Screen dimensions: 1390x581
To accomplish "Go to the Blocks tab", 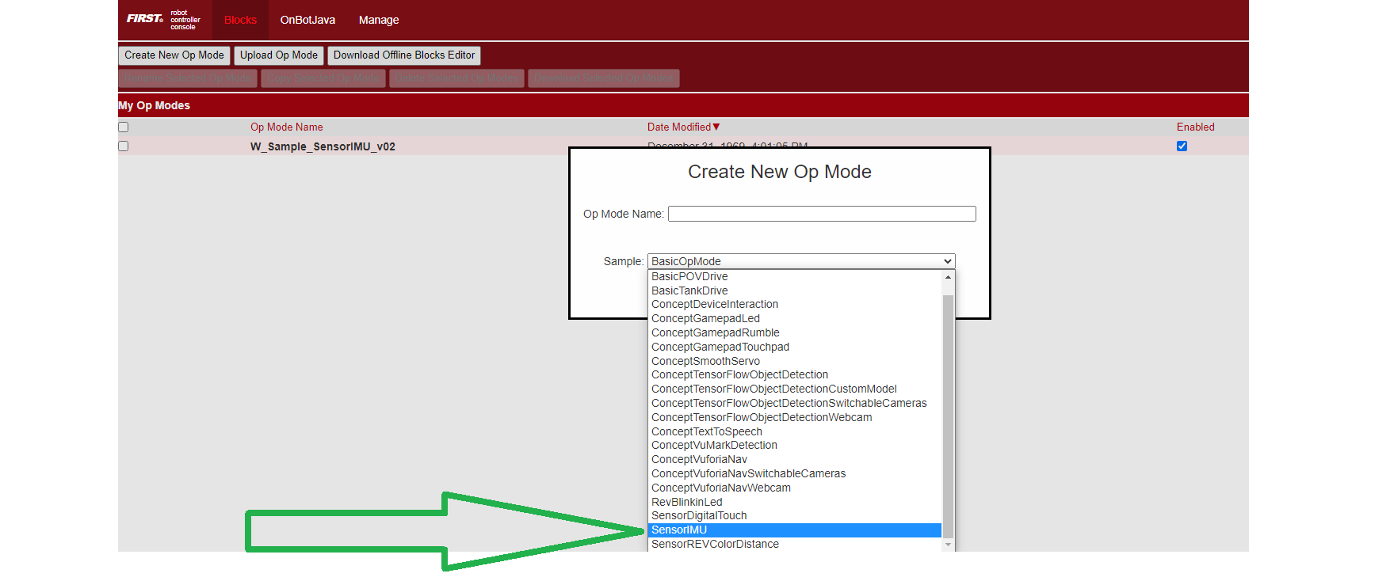I will click(x=240, y=20).
